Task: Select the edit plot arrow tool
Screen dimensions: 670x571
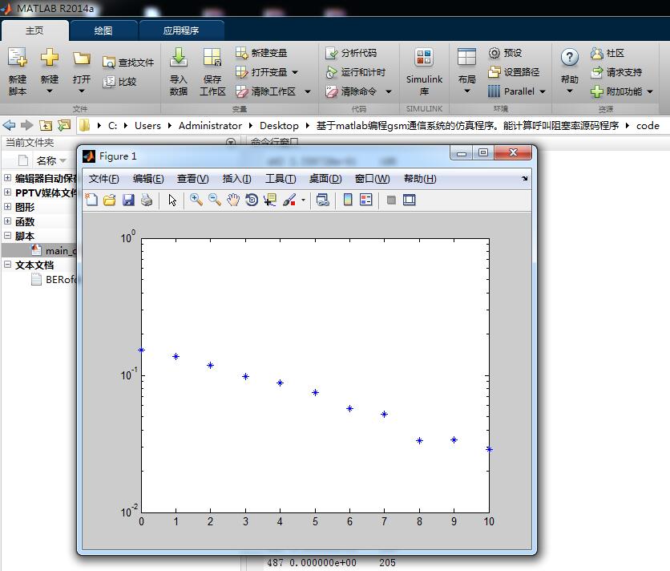Action: [x=172, y=200]
